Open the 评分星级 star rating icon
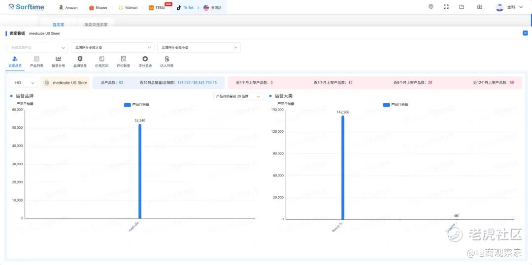The height and width of the screenshot is (265, 532). (x=145, y=62)
